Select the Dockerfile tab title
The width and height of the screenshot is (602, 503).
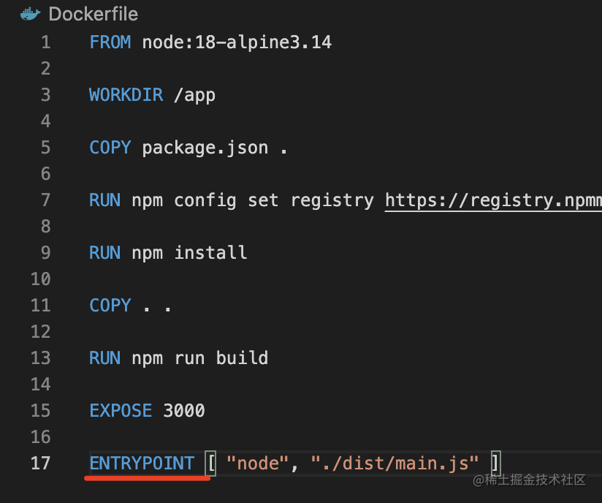pyautogui.click(x=93, y=13)
